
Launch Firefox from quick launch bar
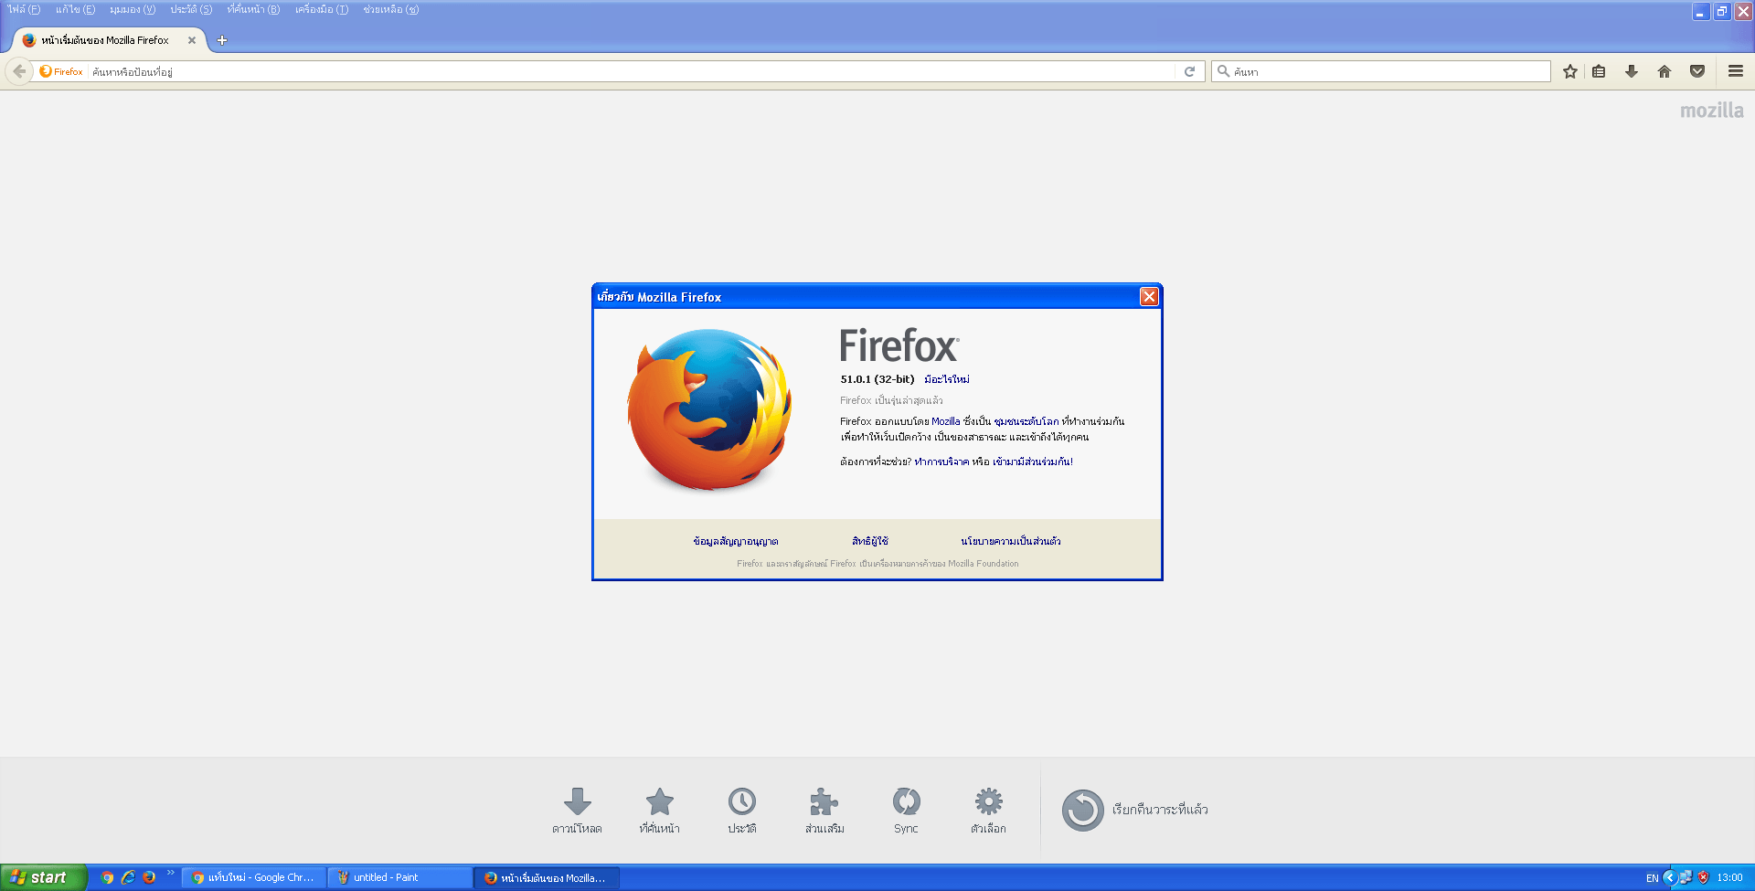click(x=149, y=877)
